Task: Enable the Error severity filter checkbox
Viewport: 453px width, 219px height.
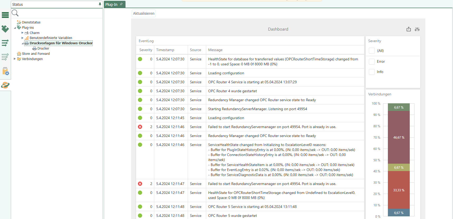Action: tap(372, 61)
